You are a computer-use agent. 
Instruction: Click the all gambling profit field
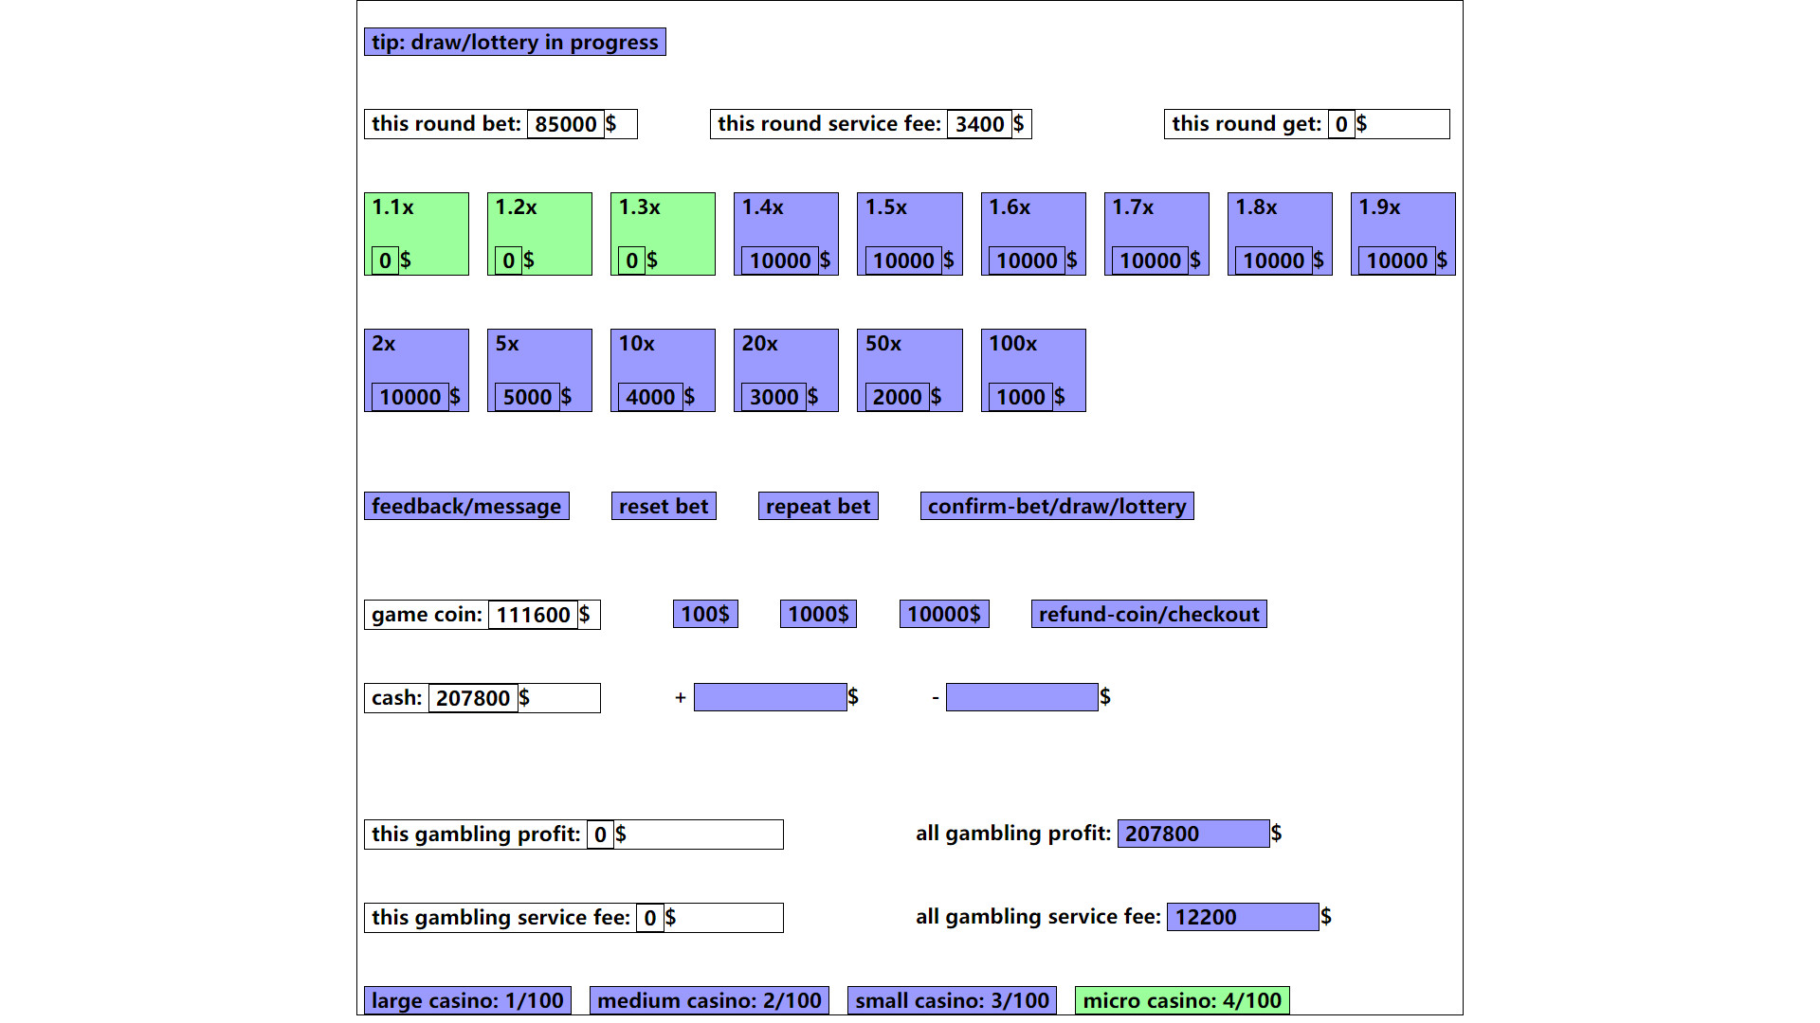point(1192,834)
